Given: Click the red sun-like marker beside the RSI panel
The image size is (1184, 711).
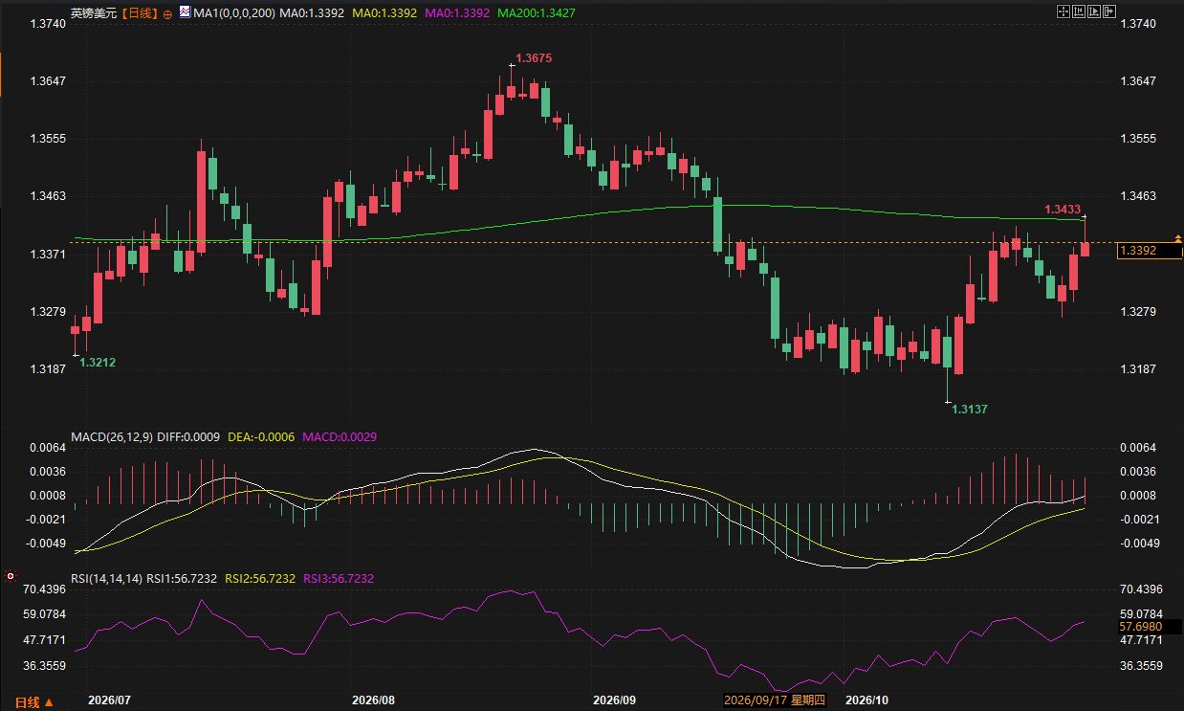Looking at the screenshot, I should [11, 576].
